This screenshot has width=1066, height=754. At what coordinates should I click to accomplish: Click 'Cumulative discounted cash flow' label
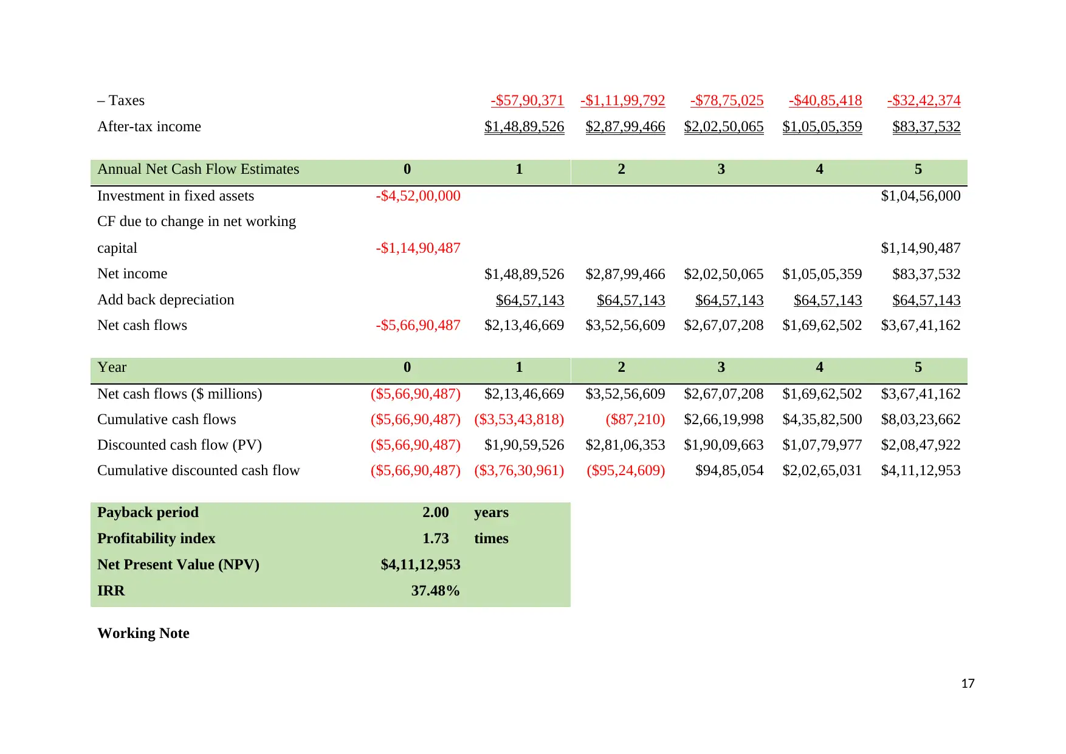pyautogui.click(x=199, y=470)
